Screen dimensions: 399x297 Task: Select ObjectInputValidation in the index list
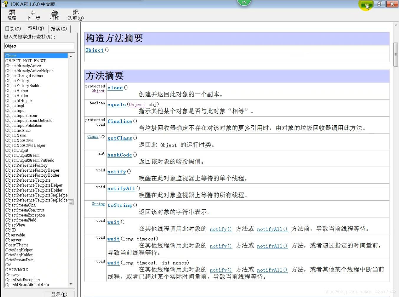[24, 125]
